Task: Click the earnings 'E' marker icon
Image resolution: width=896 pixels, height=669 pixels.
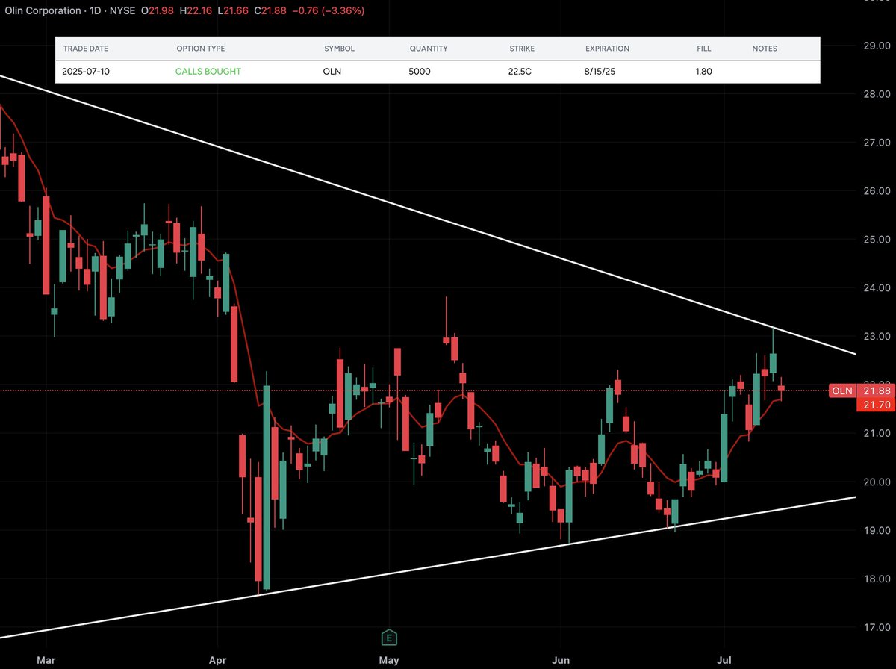Action: [388, 637]
